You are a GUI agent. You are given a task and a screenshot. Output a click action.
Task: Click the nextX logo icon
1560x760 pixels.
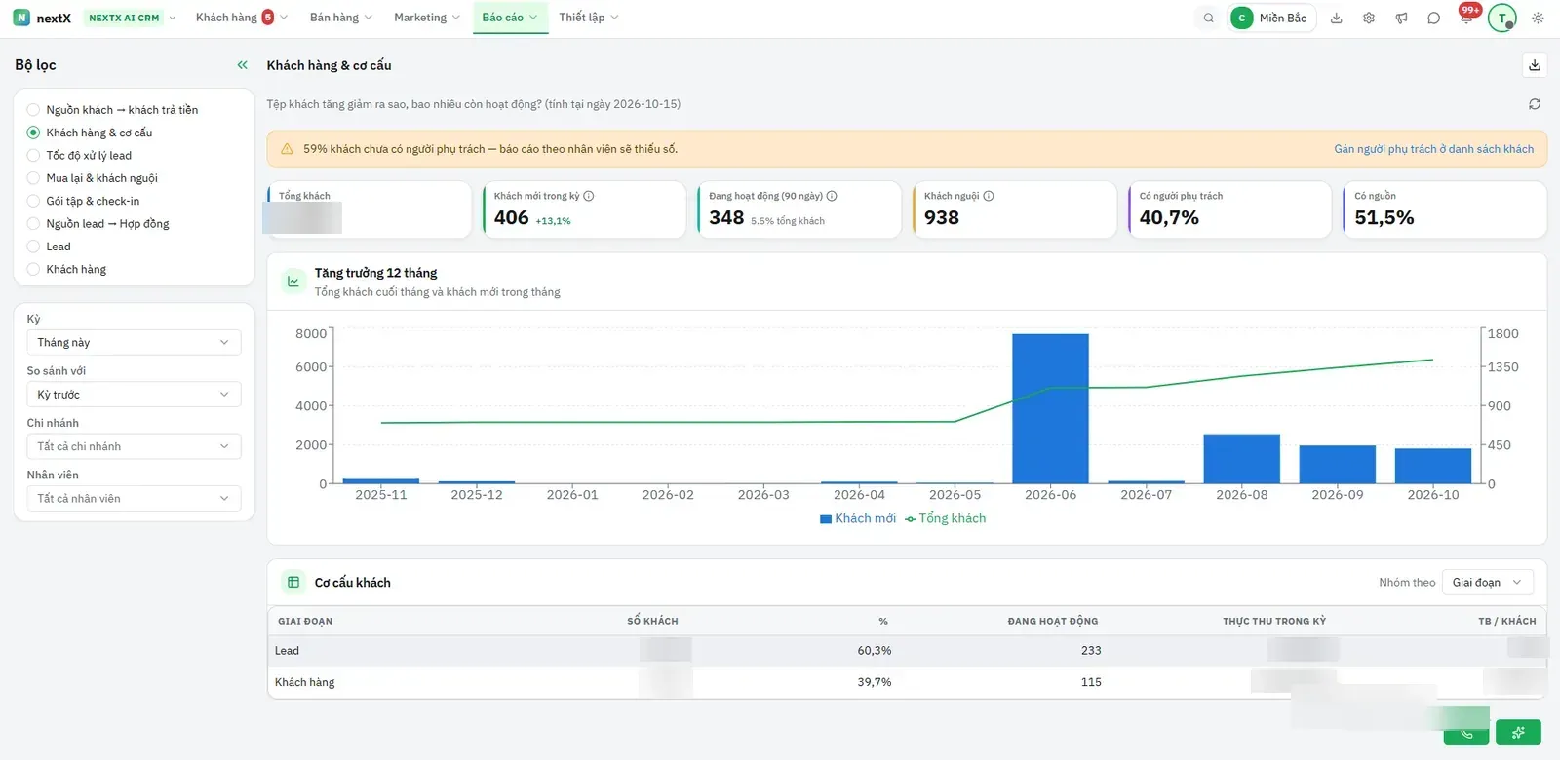pyautogui.click(x=21, y=18)
